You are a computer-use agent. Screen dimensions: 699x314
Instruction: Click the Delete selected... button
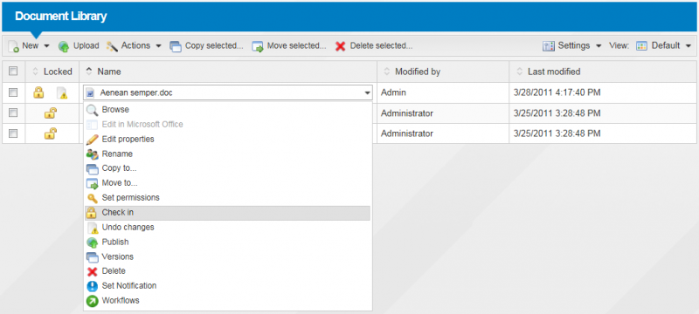[374, 46]
